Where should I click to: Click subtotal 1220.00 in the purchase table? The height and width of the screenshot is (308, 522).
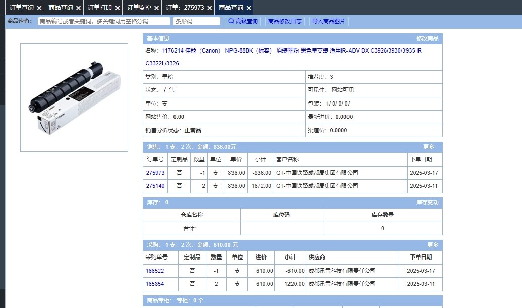point(295,284)
